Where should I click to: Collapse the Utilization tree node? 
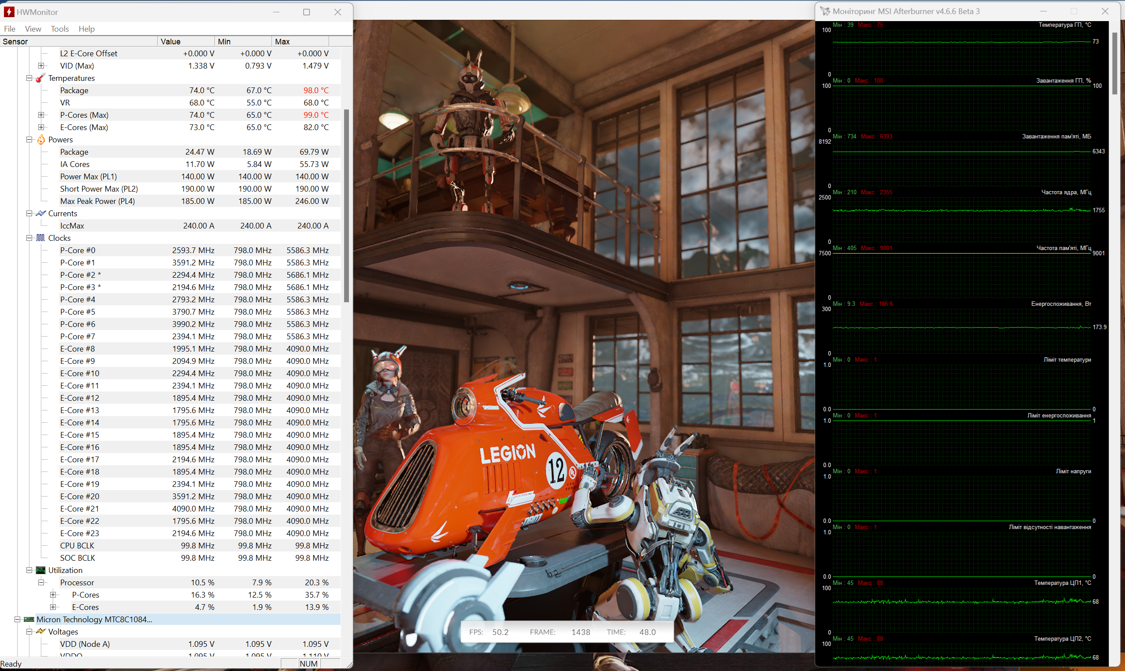click(29, 570)
